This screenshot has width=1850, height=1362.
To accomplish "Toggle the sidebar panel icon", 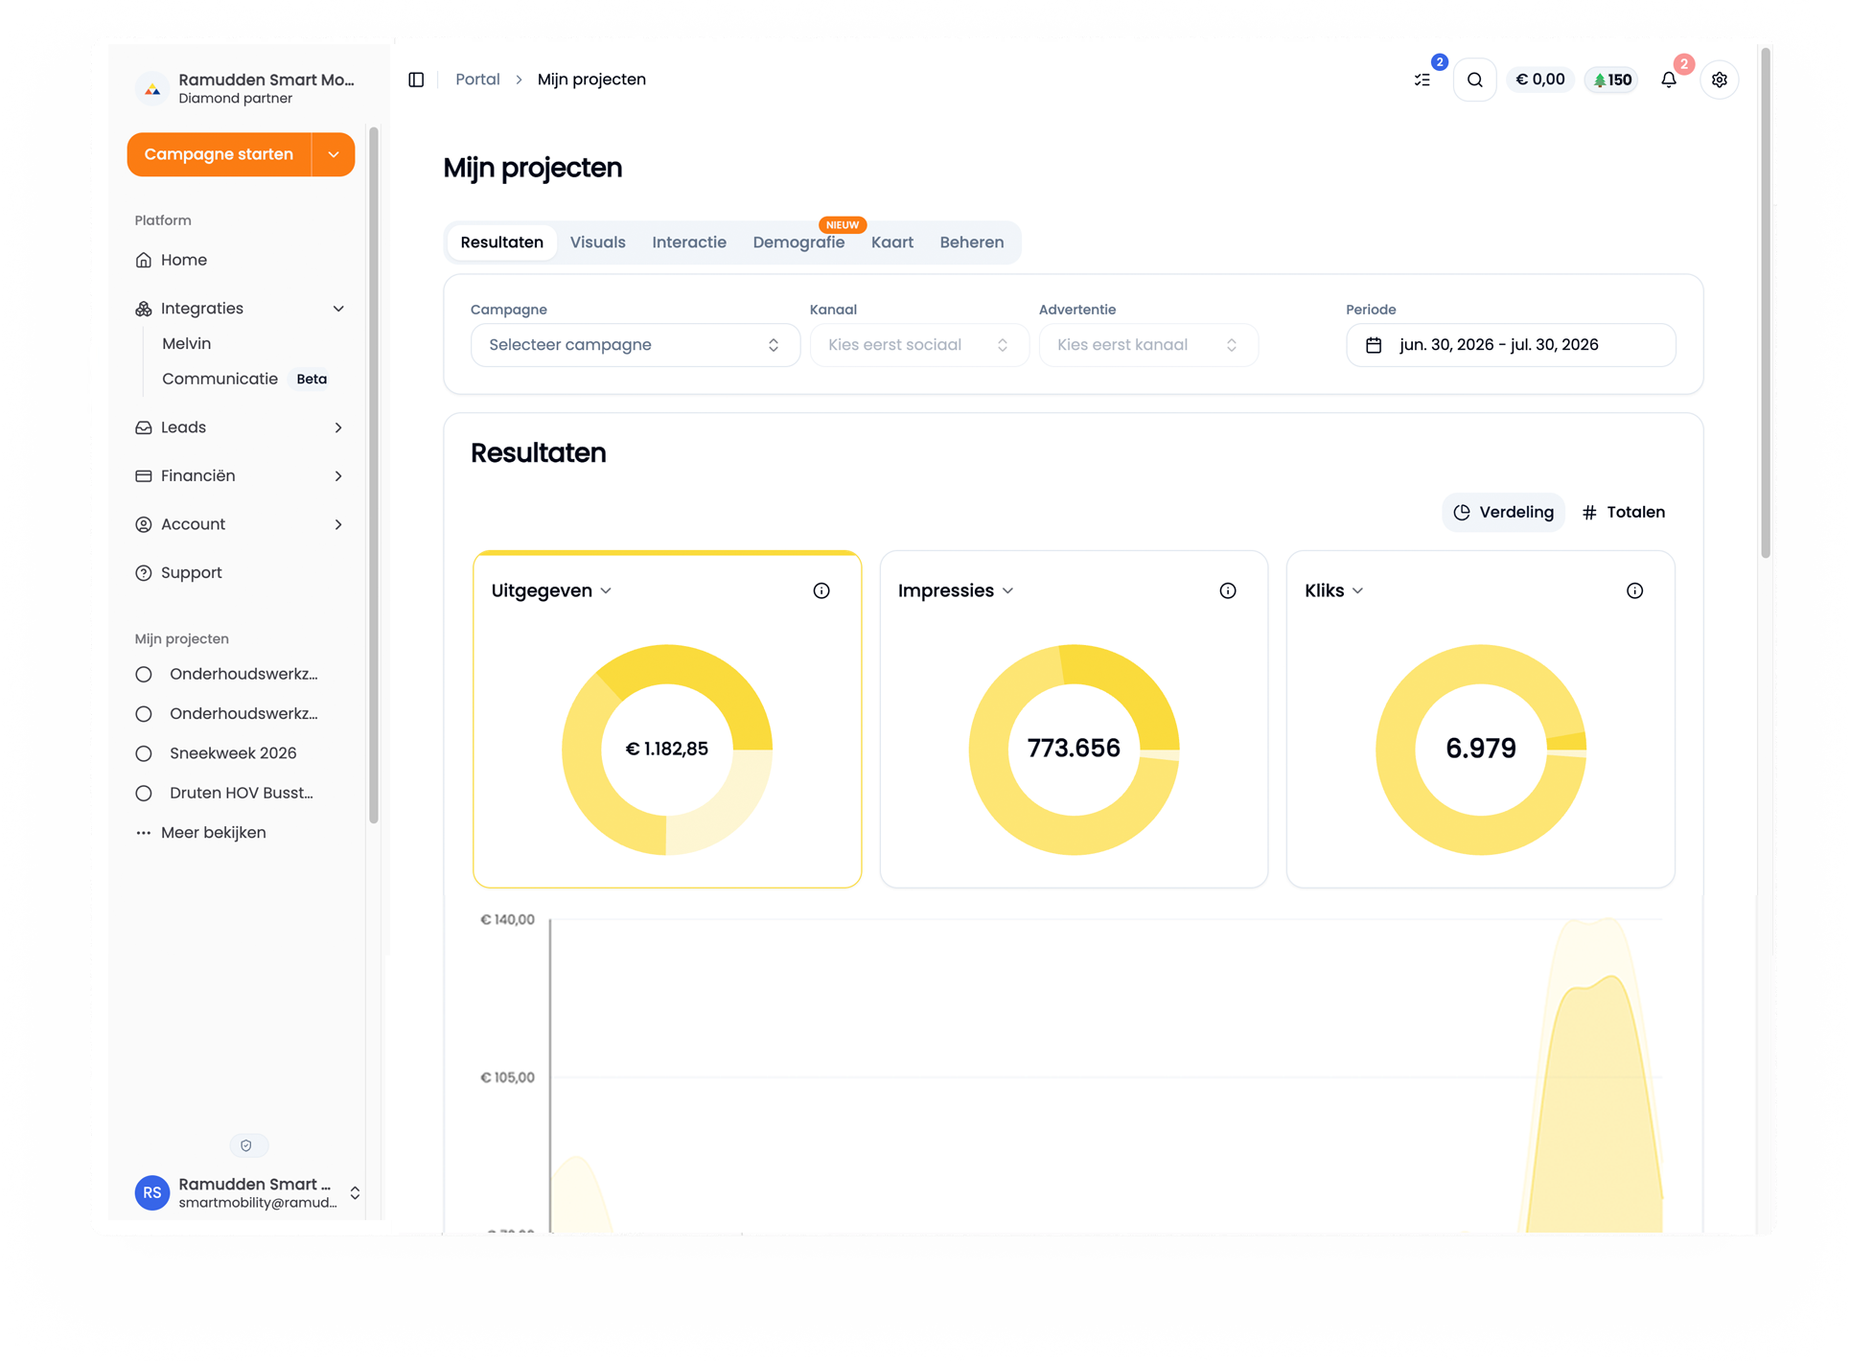I will (x=416, y=80).
